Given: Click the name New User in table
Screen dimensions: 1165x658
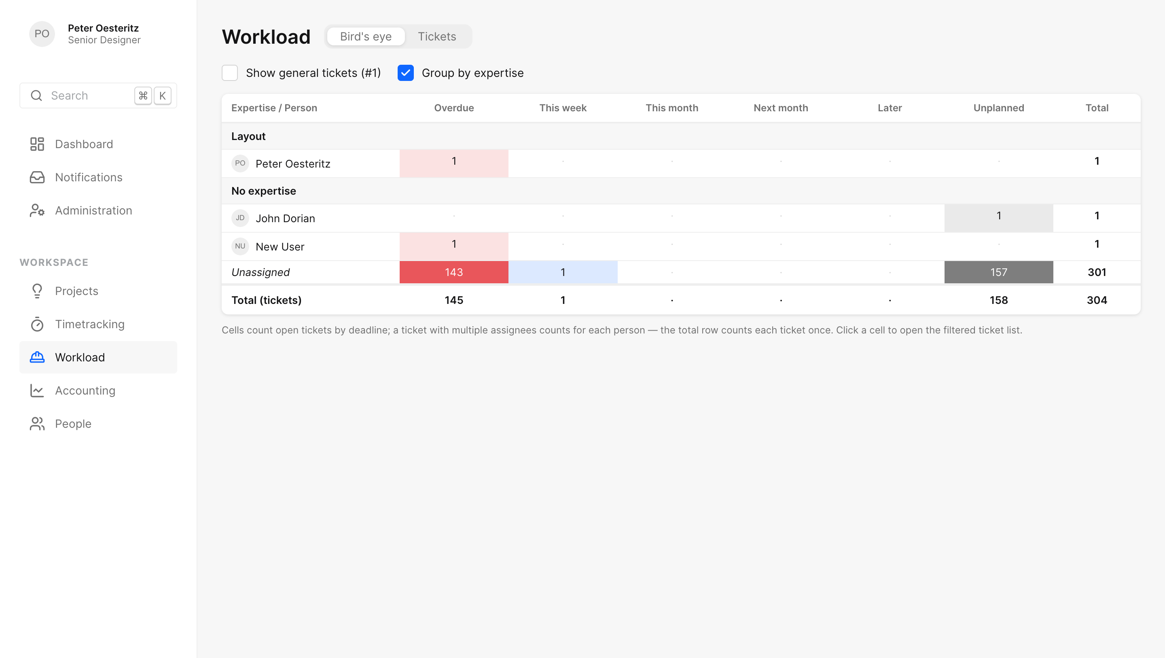Looking at the screenshot, I should pyautogui.click(x=280, y=246).
